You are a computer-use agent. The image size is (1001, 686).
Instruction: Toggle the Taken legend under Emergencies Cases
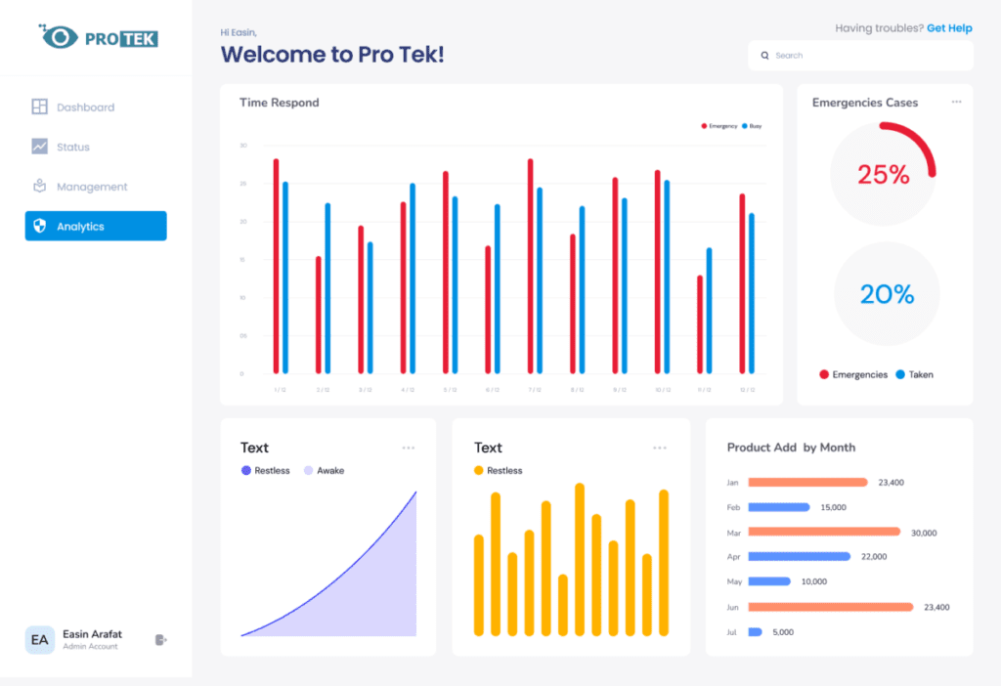916,375
